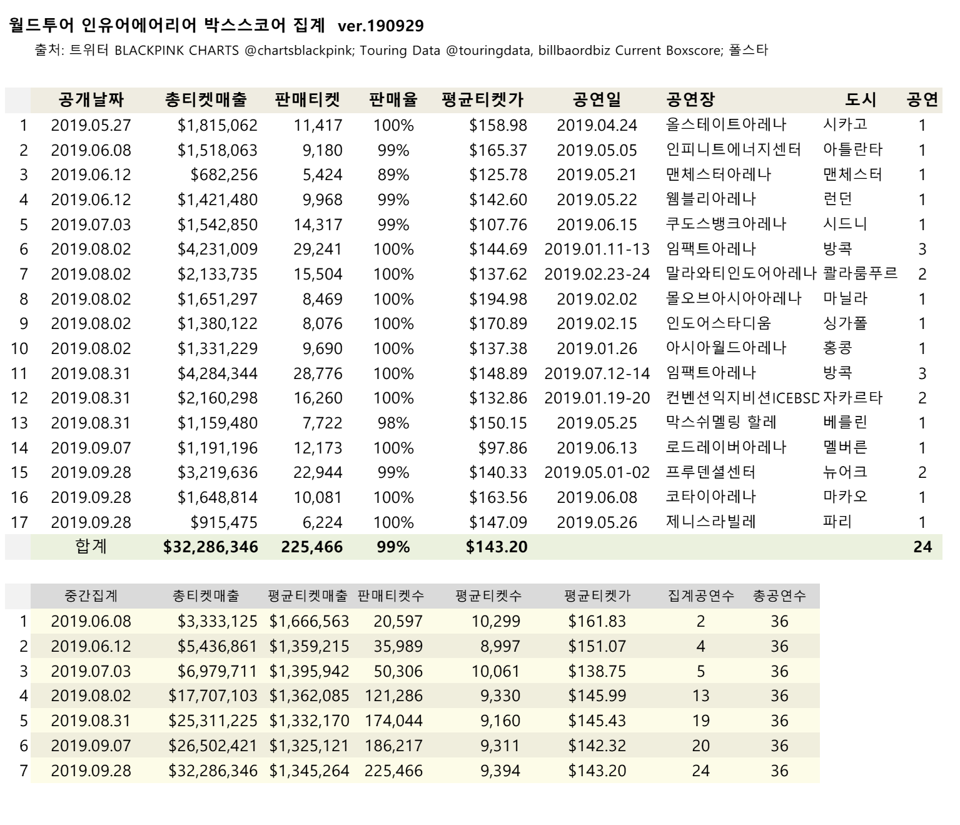
Task: Select the 코타이아레나 venue cell
Action: tap(711, 497)
